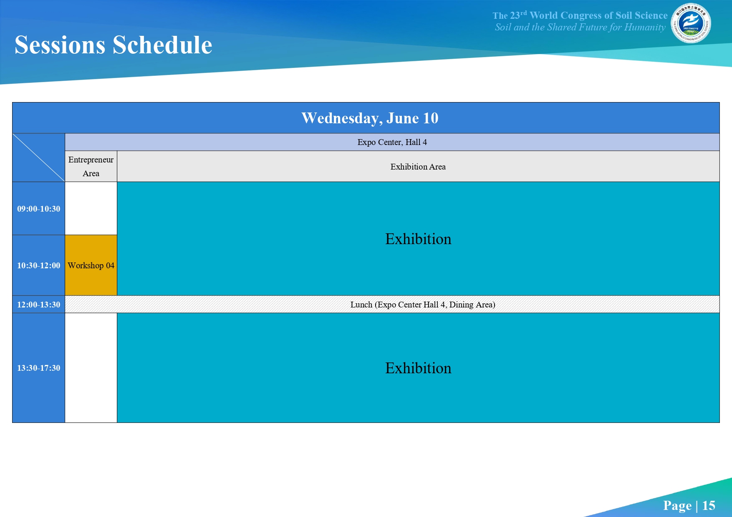Click the Page 15 footer label
Screen dimensions: 732x517
(689, 505)
